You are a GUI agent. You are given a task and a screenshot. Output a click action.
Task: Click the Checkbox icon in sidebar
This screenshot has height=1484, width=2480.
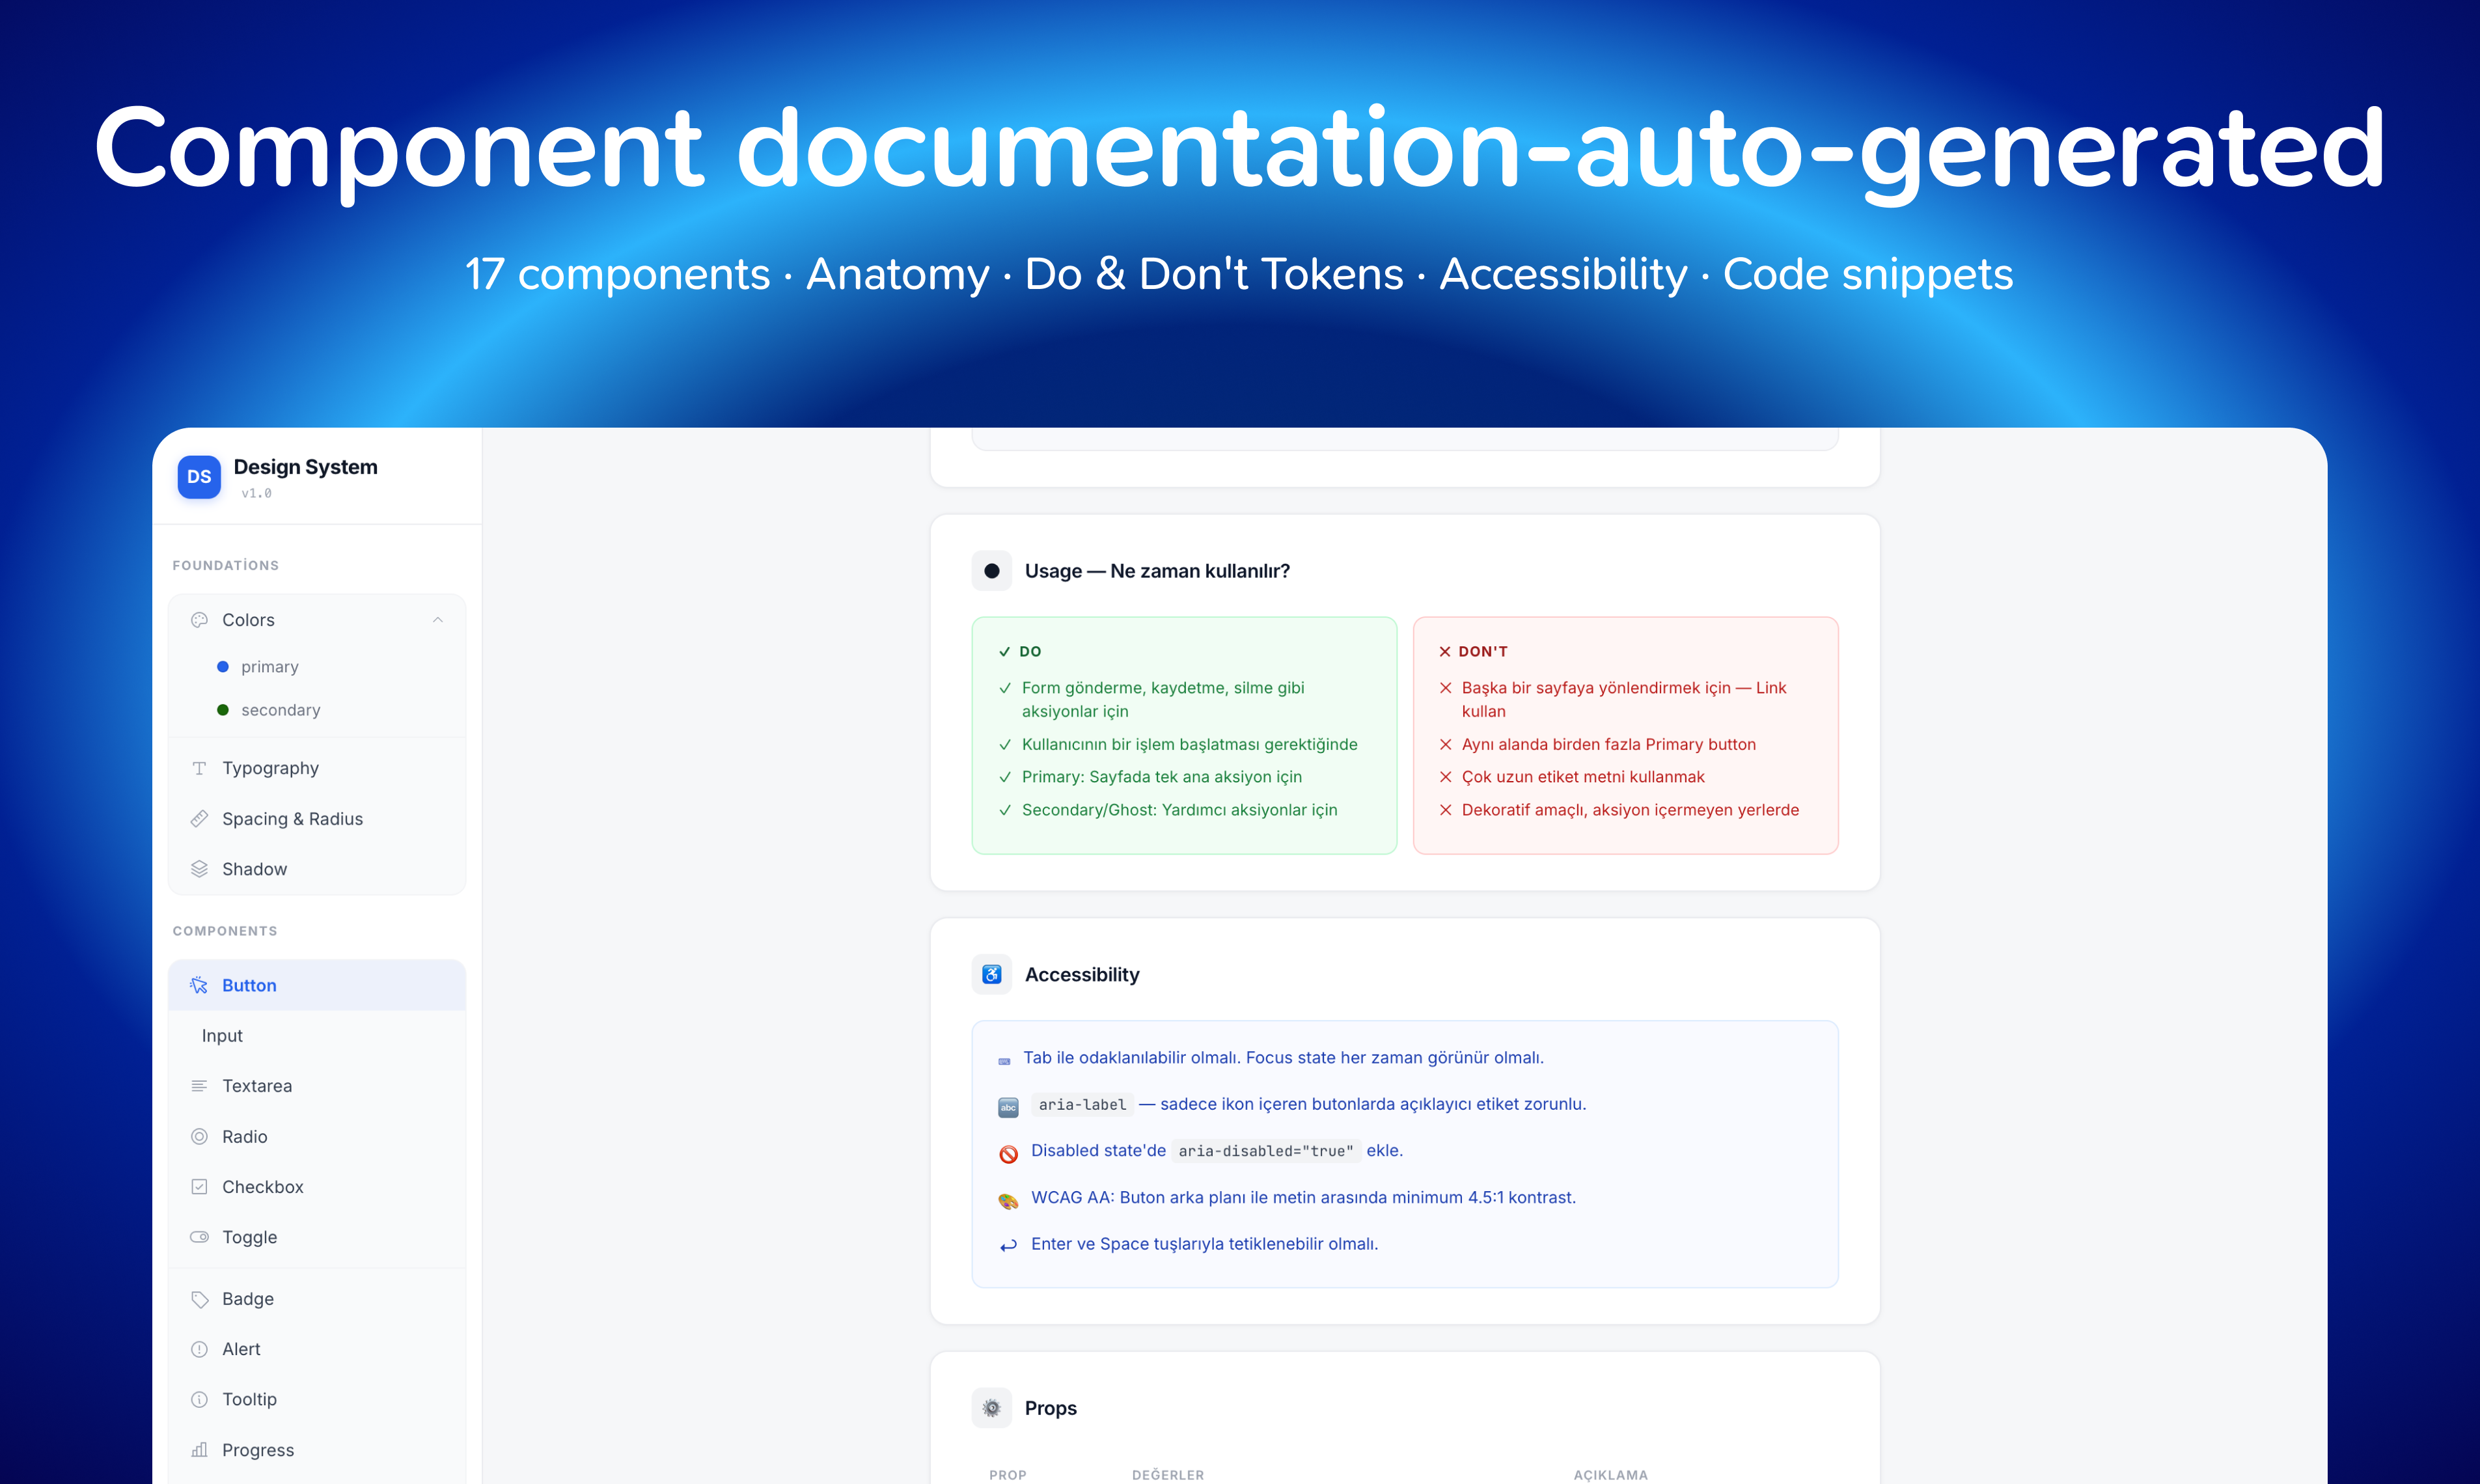[199, 1187]
